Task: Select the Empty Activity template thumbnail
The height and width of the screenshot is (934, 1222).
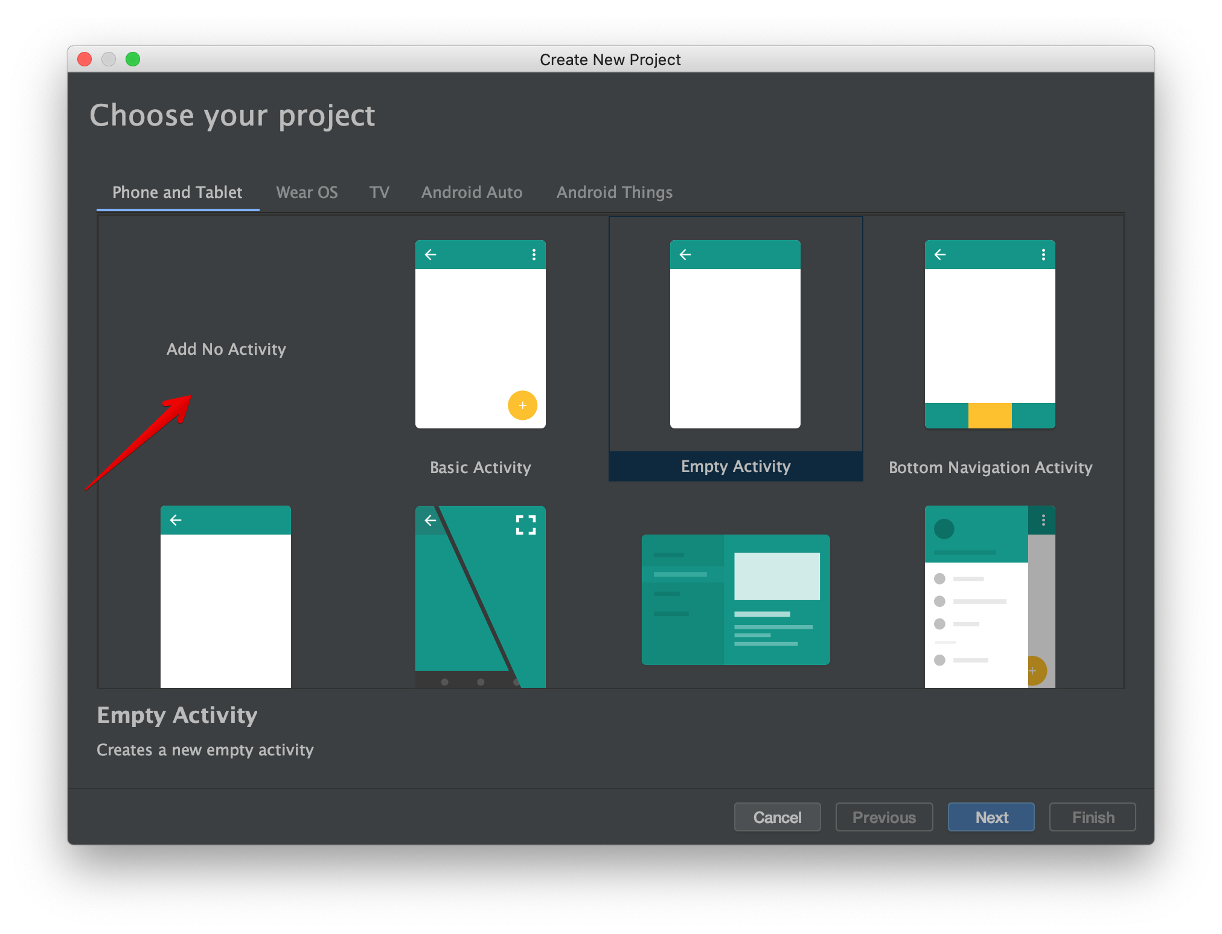Action: 735,335
